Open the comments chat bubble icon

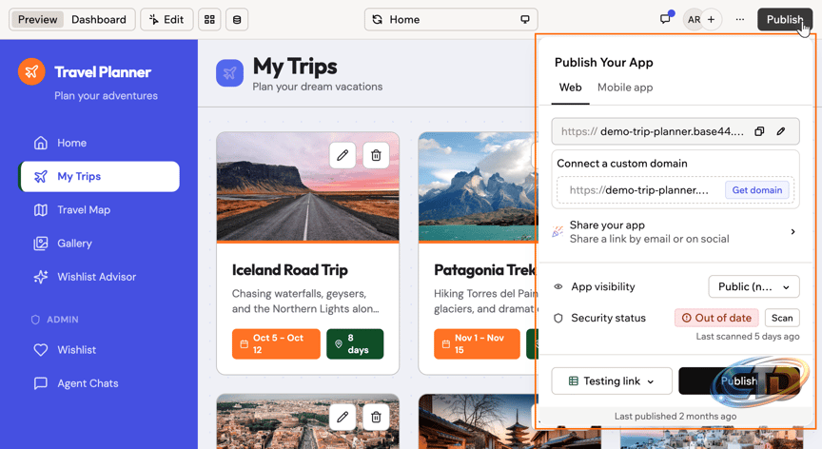tap(665, 19)
